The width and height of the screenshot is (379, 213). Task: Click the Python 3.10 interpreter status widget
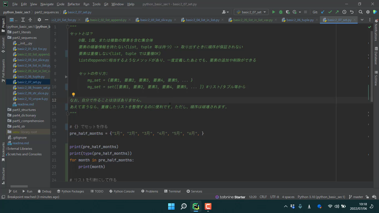tap(321, 197)
